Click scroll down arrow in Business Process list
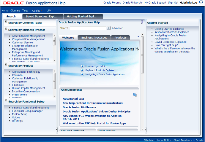The height and width of the screenshot is (142, 205). click(x=54, y=60)
